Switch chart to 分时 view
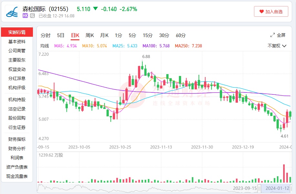 point(46,35)
